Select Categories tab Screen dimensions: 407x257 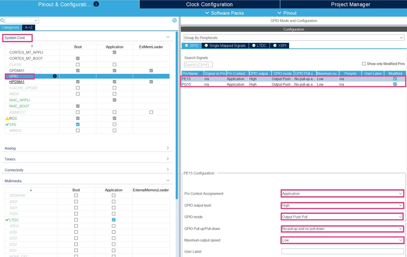[10, 28]
